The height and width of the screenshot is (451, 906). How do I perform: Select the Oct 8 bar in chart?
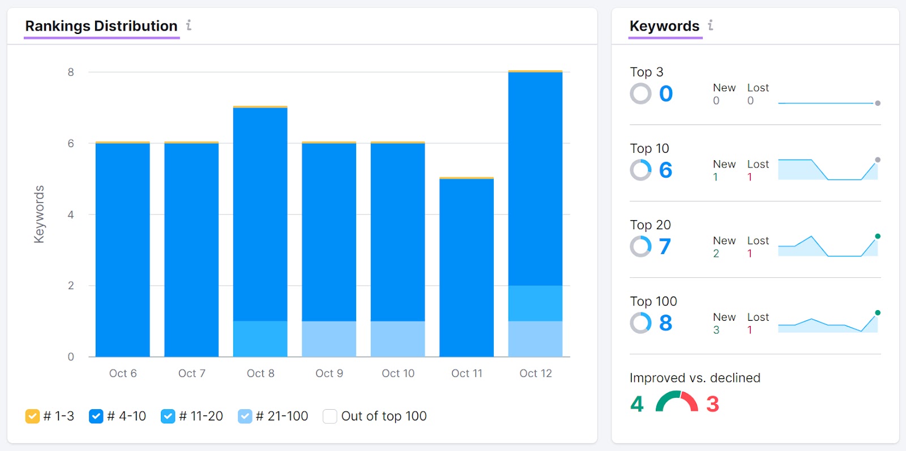click(x=260, y=231)
